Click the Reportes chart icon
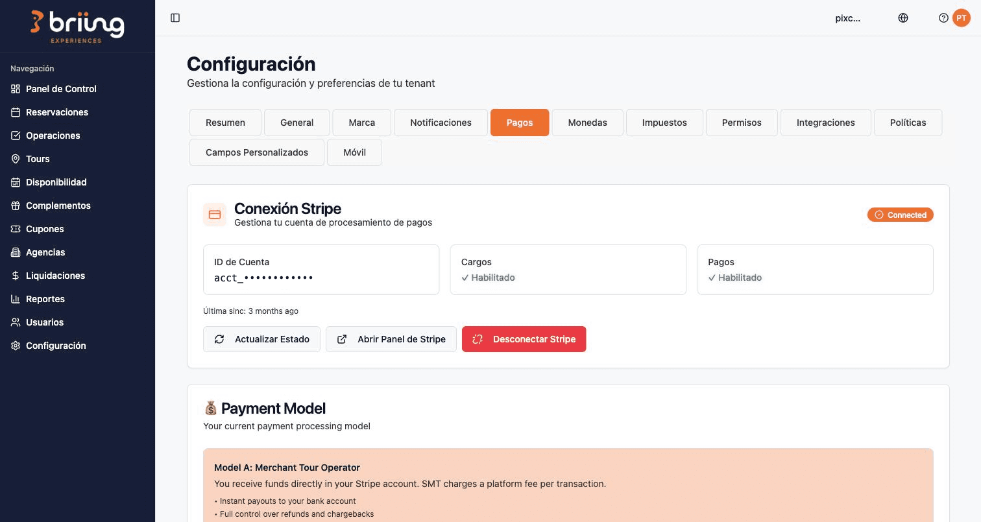The height and width of the screenshot is (522, 981). pos(16,299)
